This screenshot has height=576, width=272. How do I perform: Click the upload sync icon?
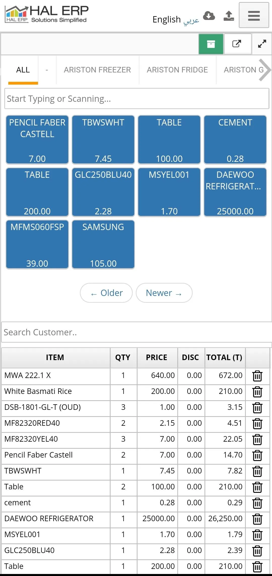point(229,16)
